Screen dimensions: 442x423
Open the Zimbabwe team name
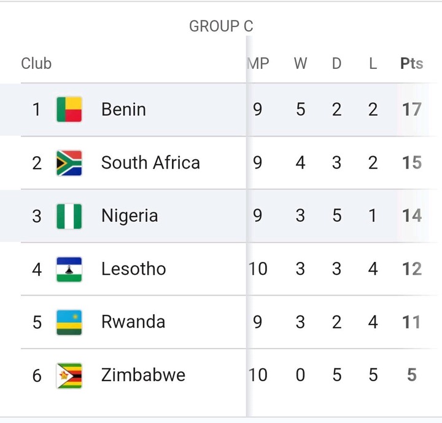143,375
